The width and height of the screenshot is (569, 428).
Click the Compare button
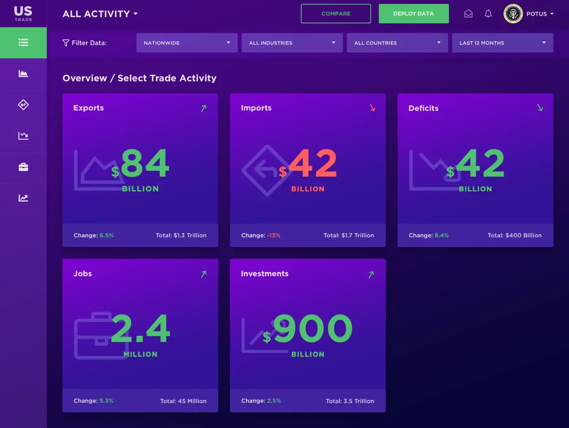(336, 14)
